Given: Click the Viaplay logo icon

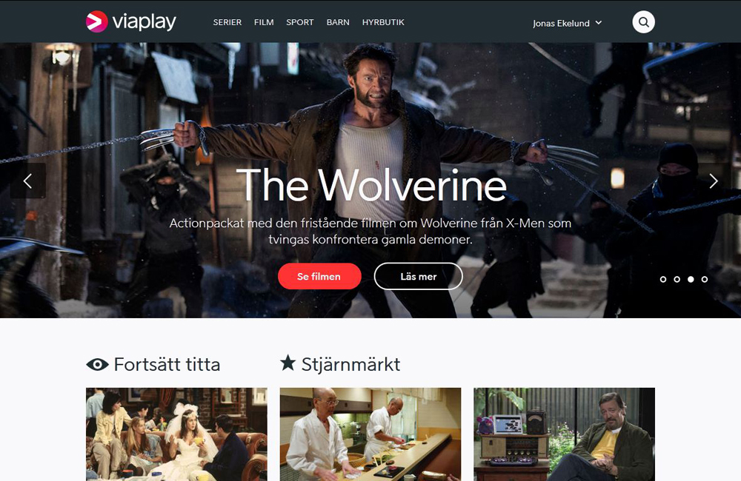Looking at the screenshot, I should tap(97, 21).
